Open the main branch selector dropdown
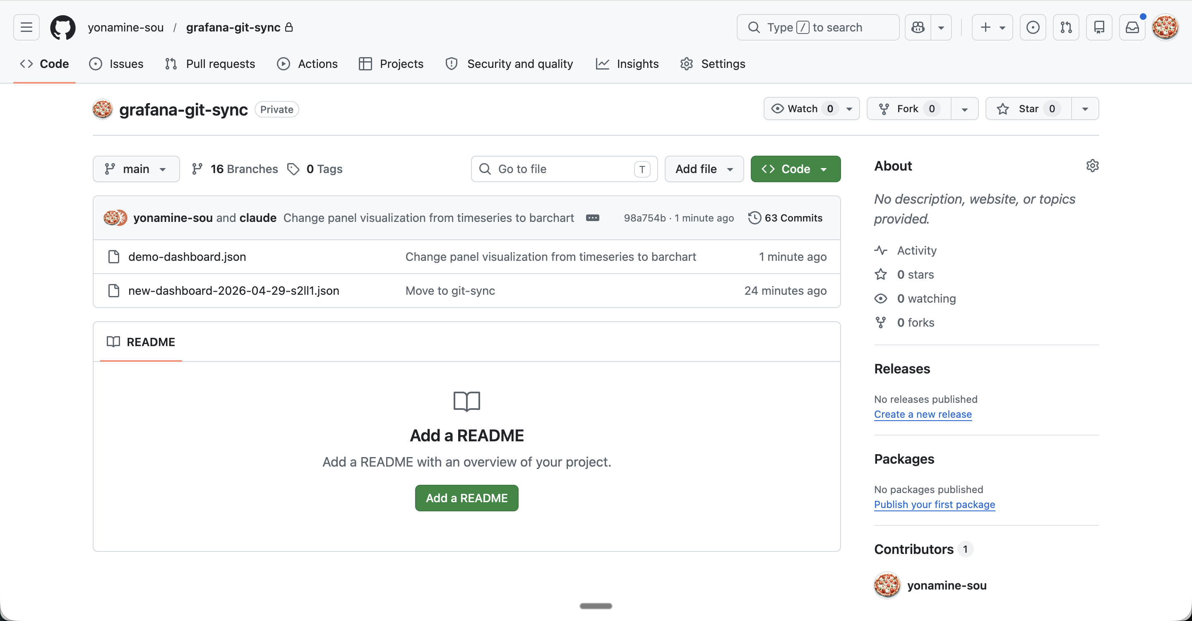This screenshot has height=621, width=1192. 136,169
